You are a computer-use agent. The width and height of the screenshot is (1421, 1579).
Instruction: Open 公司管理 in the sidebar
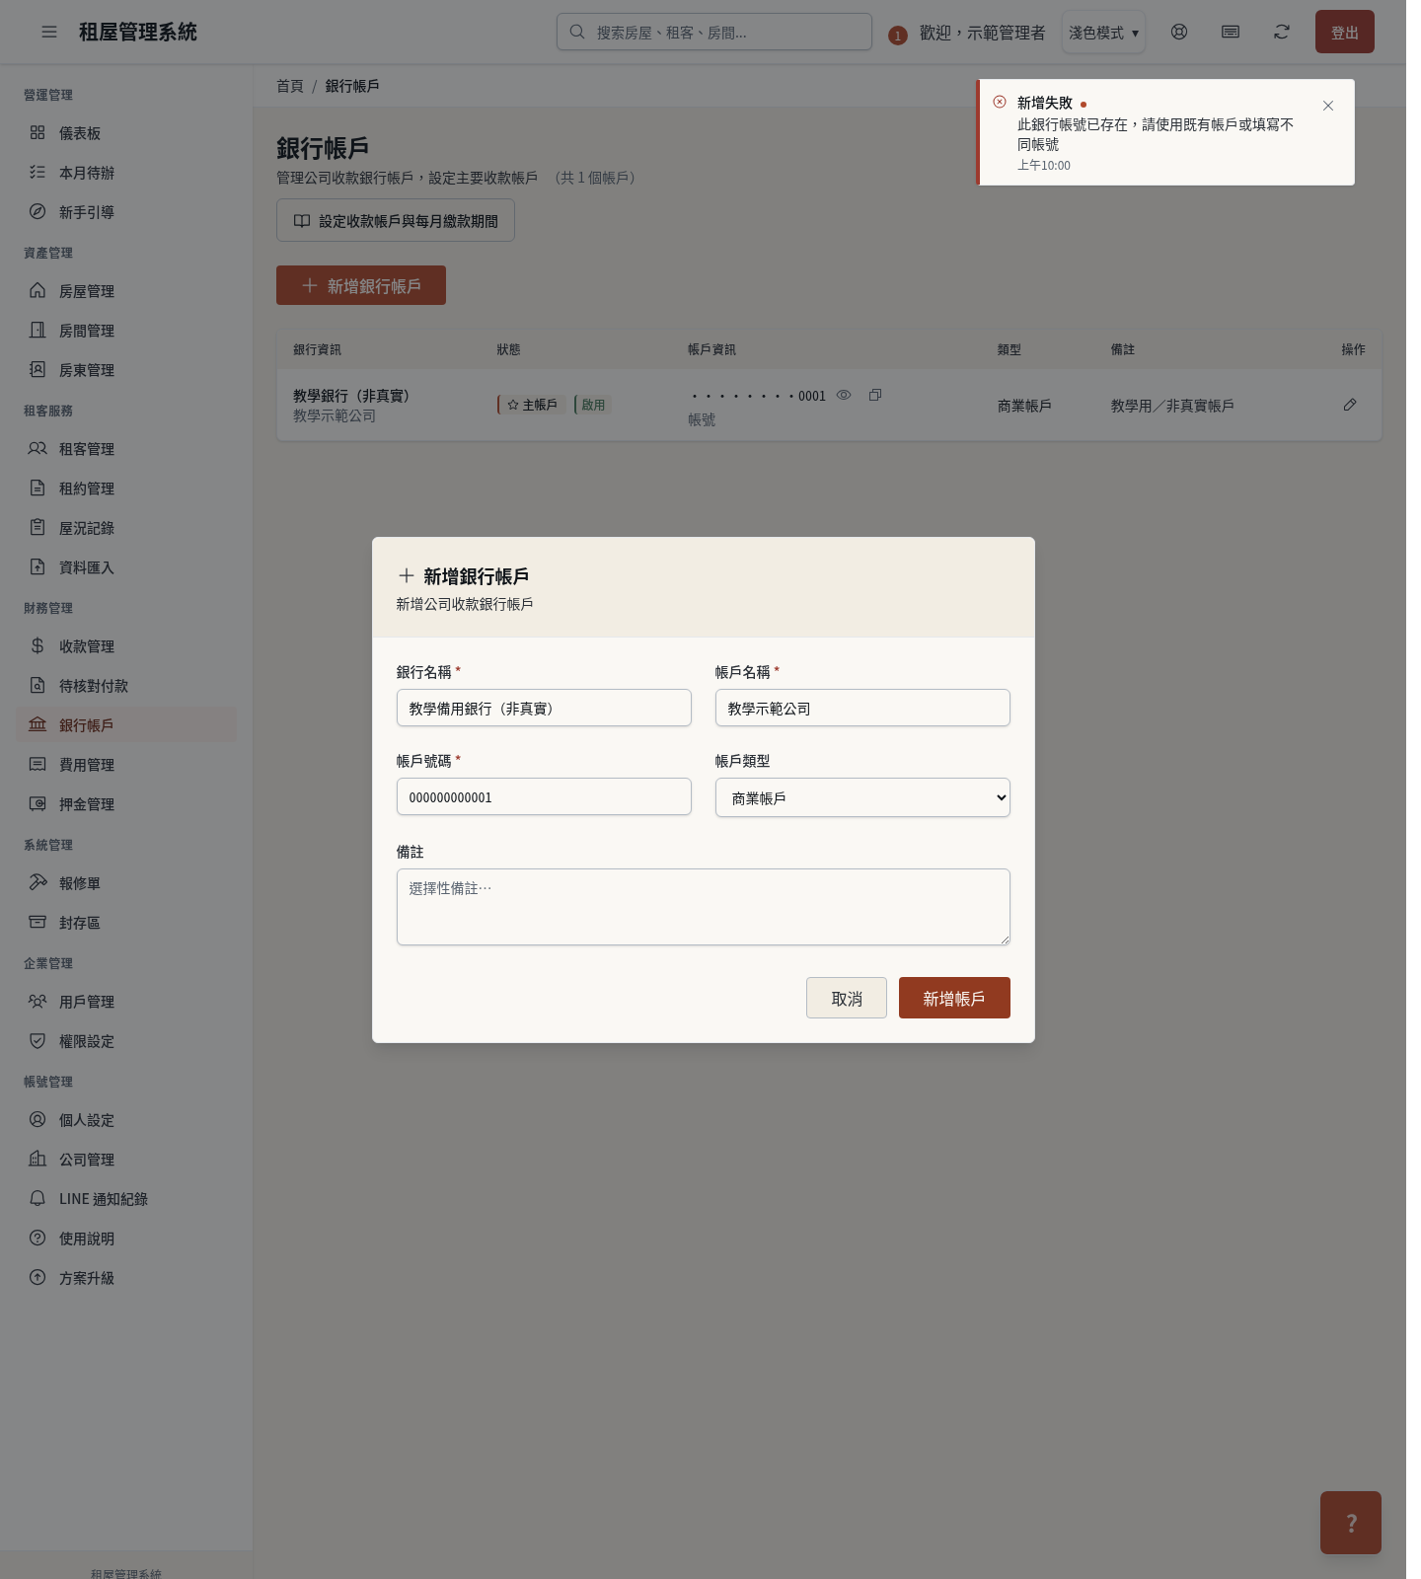[126, 1160]
